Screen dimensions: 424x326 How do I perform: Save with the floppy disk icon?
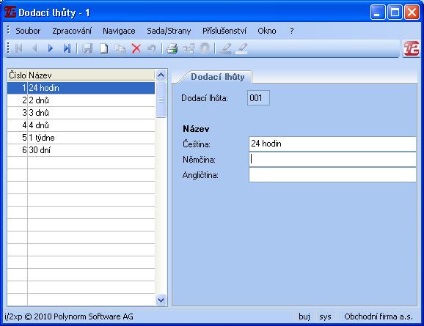point(87,48)
